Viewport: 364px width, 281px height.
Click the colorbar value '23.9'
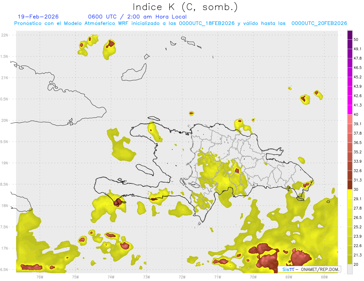coord(358,236)
